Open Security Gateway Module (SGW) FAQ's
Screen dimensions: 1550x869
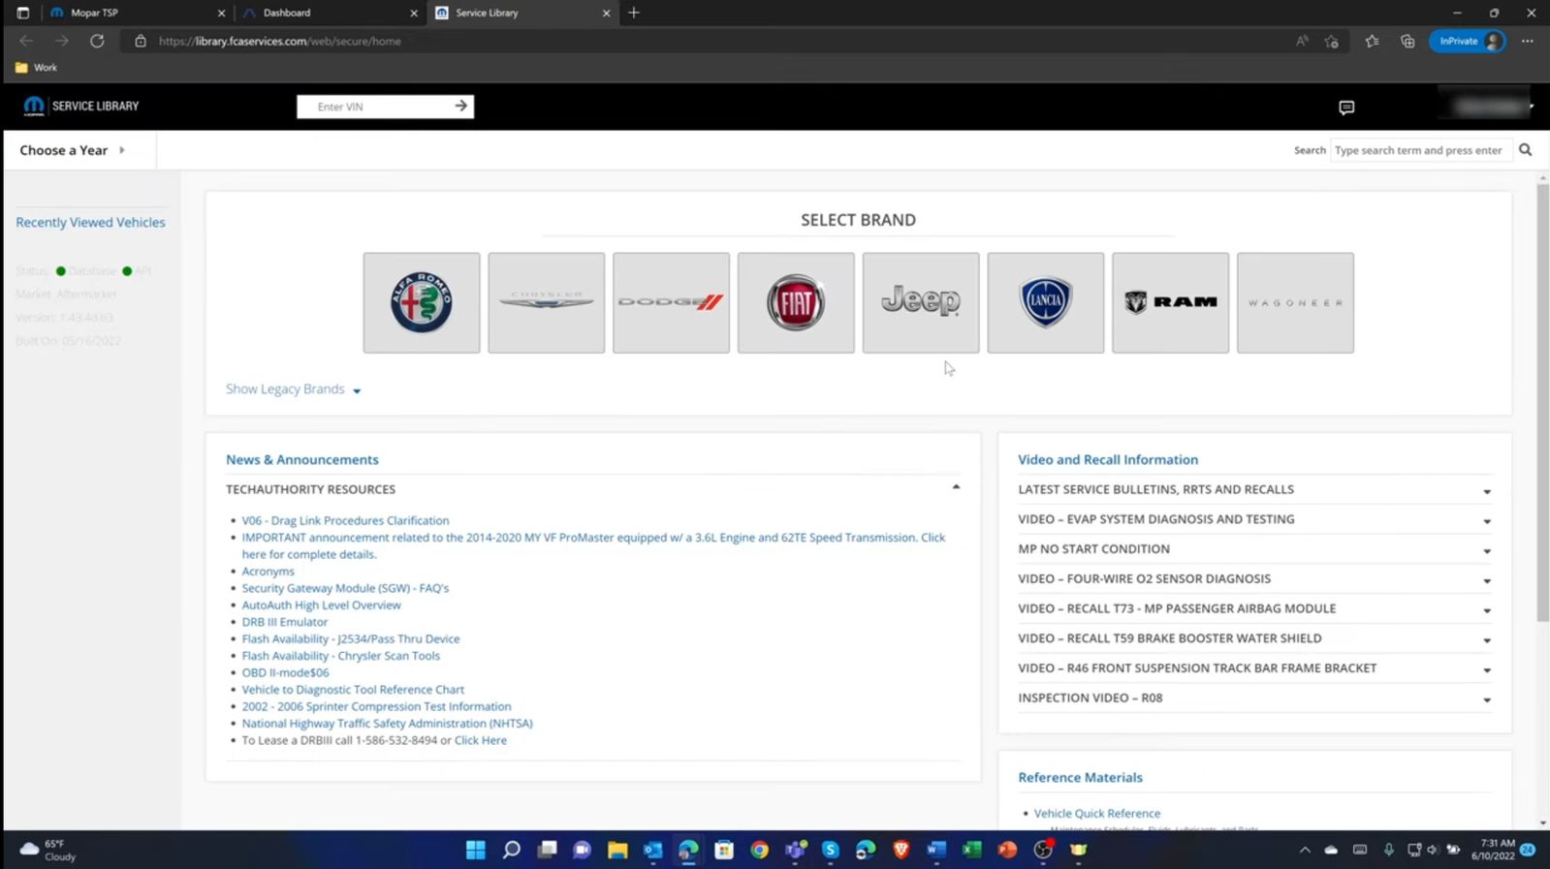(x=345, y=588)
